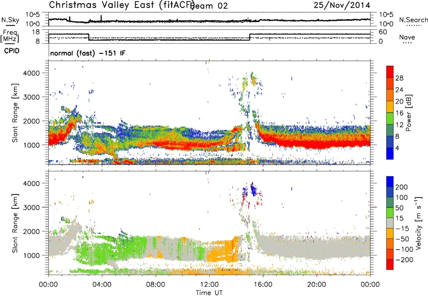Click the 'Power [dB]' colorbar label
This screenshot has height=296, width=428.
coord(409,113)
